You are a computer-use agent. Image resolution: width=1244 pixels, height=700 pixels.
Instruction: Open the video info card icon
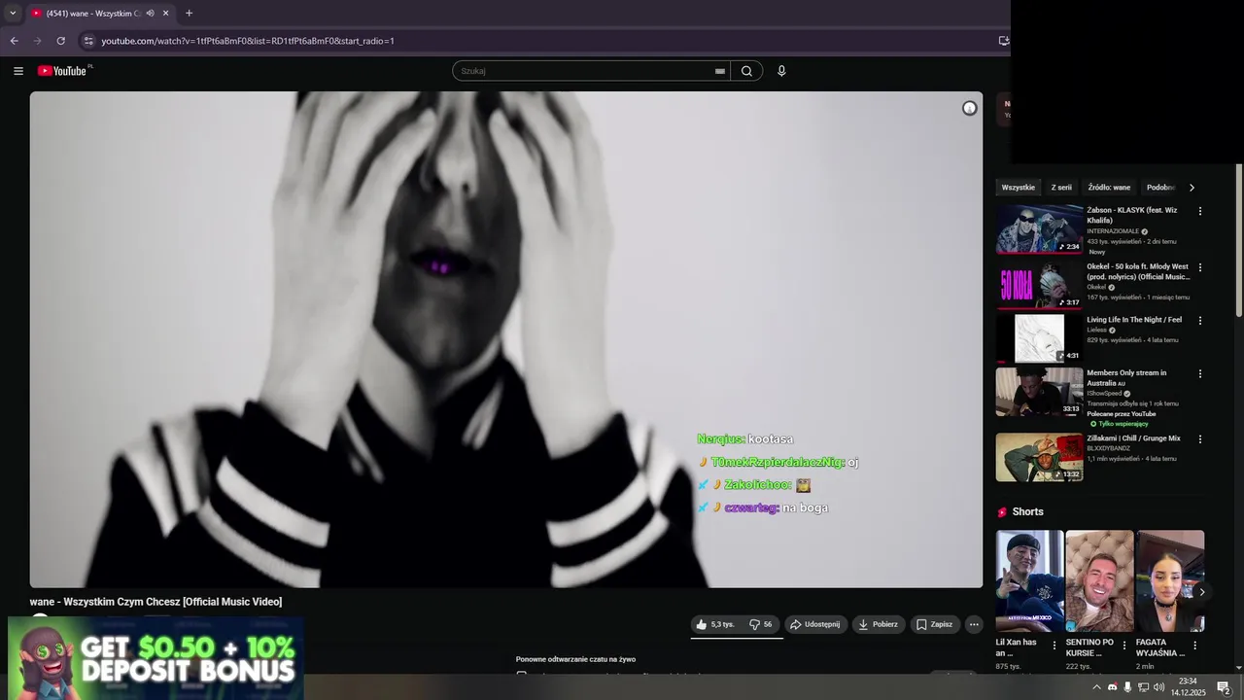[969, 108]
